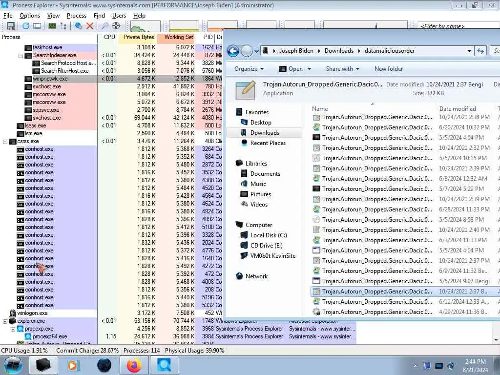Click the green CPU usage mini graph
This screenshot has height=375, width=500.
[146, 26]
